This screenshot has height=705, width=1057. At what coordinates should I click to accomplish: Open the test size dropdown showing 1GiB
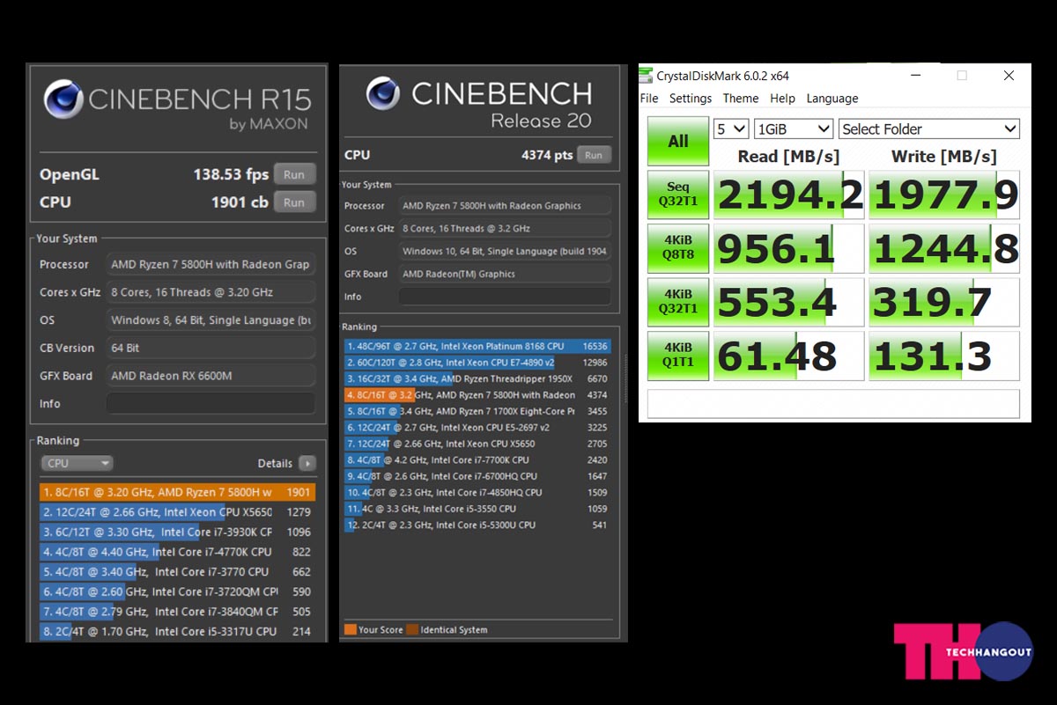tap(794, 129)
